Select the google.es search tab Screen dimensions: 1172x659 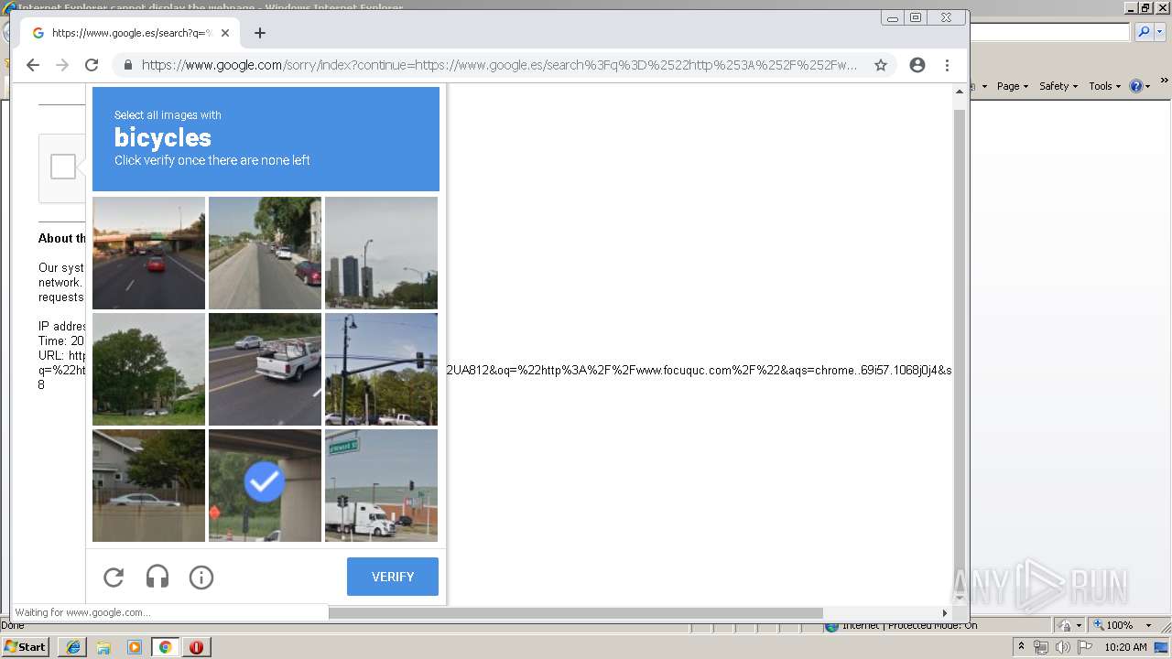130,33
